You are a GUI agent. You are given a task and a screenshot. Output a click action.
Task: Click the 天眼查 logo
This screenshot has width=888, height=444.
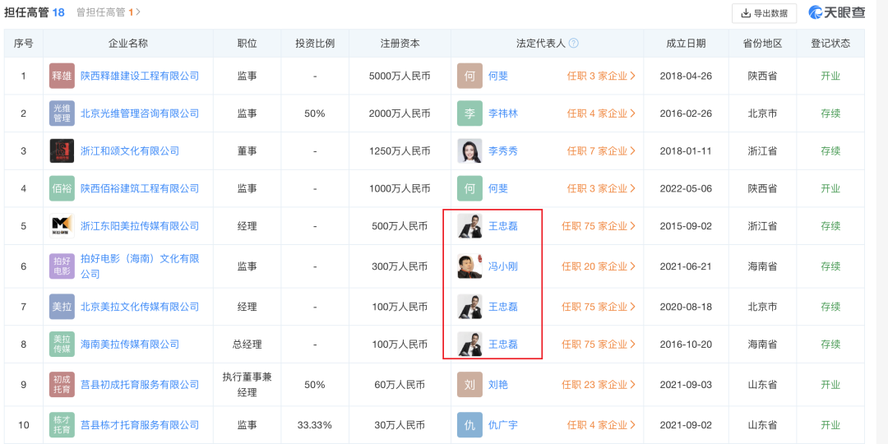pyautogui.click(x=837, y=12)
